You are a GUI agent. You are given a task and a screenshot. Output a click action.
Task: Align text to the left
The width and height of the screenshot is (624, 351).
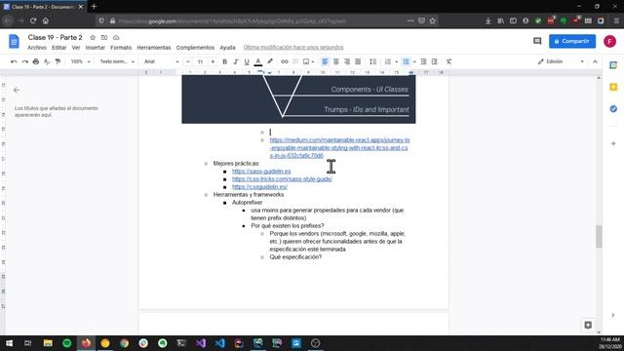coord(325,61)
